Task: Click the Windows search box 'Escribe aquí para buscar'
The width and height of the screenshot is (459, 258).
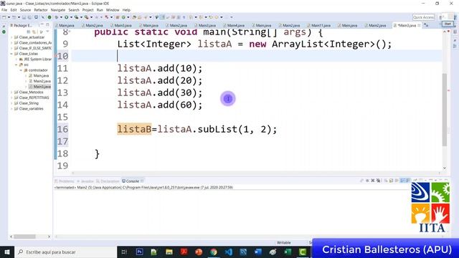Action: pos(65,252)
